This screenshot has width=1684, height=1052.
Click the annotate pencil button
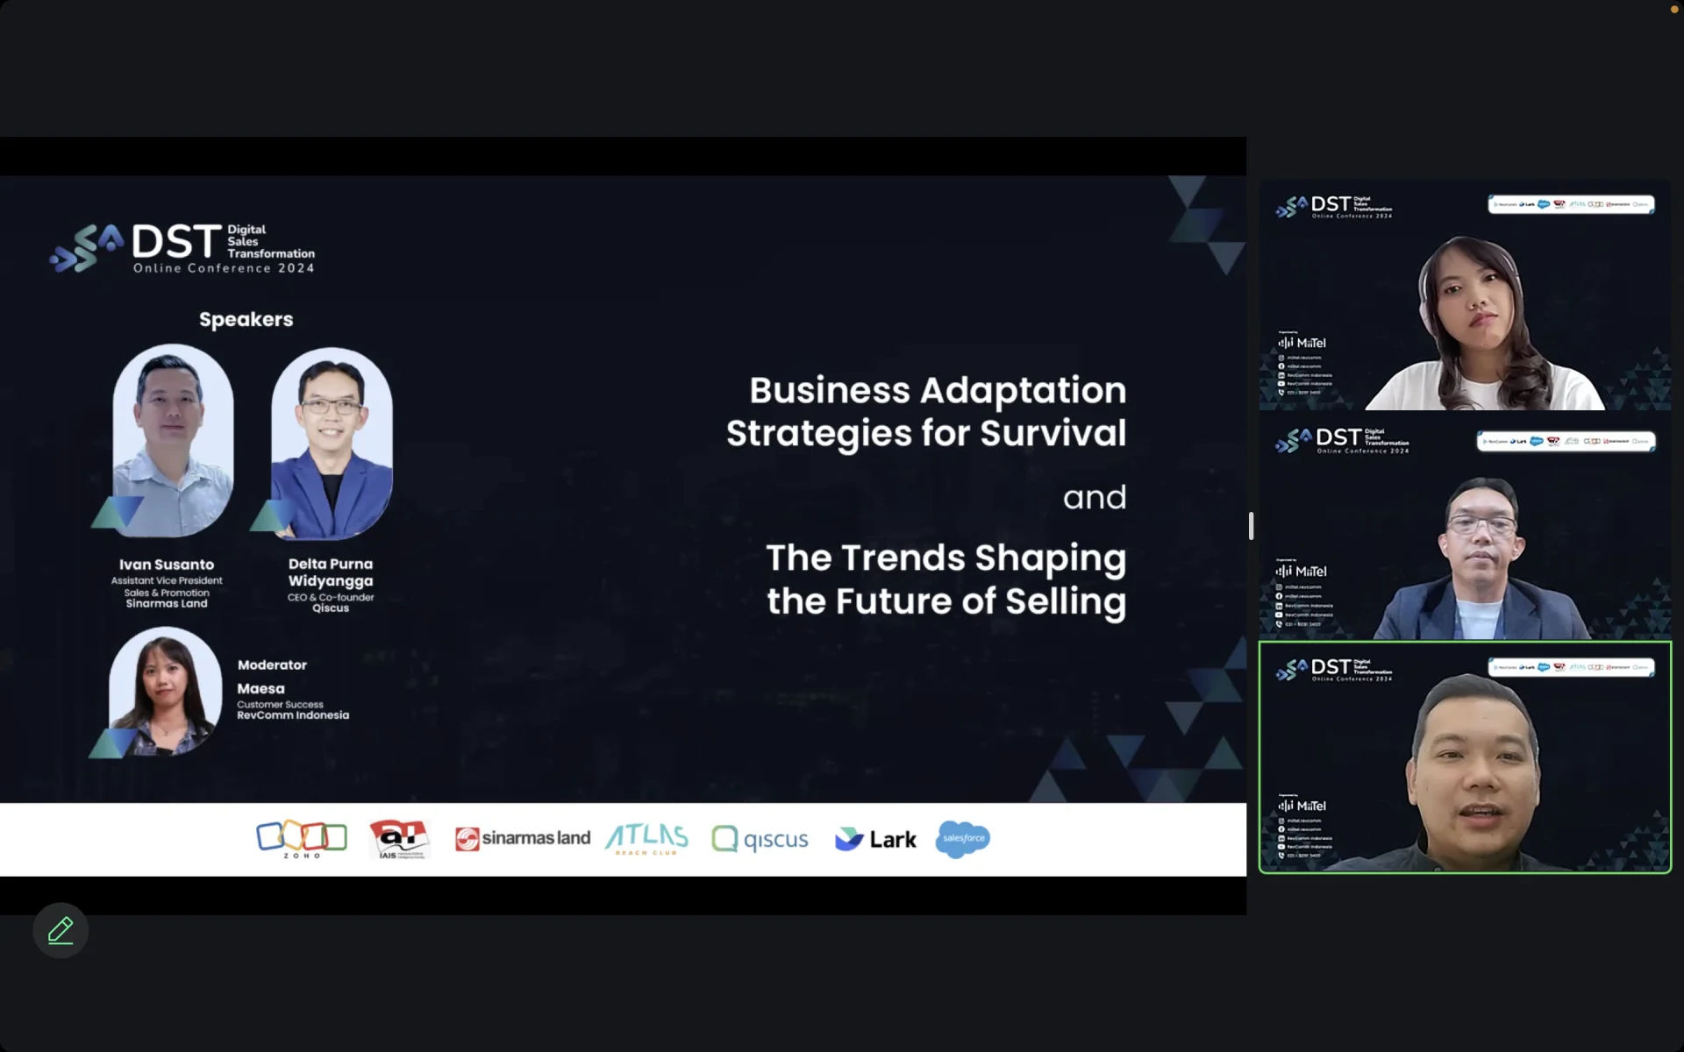pyautogui.click(x=61, y=930)
